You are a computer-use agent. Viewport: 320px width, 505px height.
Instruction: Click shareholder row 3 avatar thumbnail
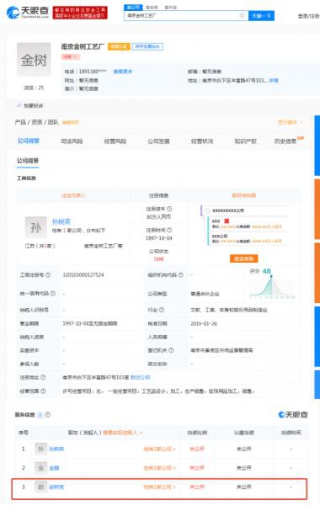40,486
